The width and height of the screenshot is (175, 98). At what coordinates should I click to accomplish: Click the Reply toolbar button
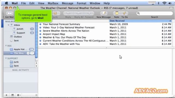coord(68,13)
